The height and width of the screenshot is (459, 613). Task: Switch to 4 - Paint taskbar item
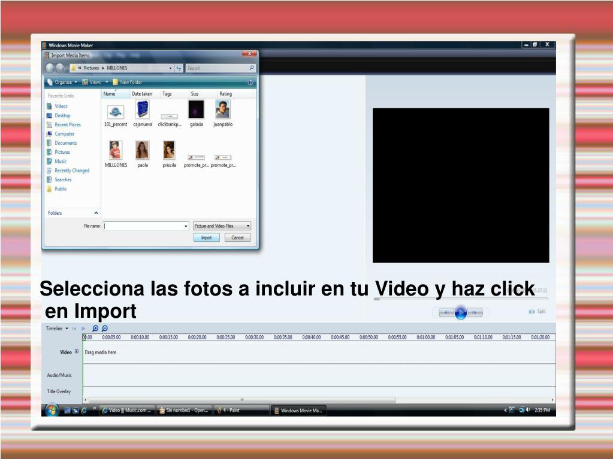(240, 410)
